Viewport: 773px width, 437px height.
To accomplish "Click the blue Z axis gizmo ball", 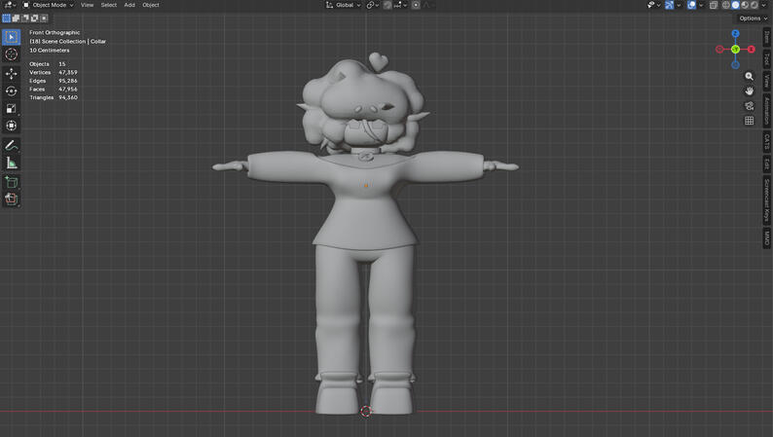I will point(735,33).
